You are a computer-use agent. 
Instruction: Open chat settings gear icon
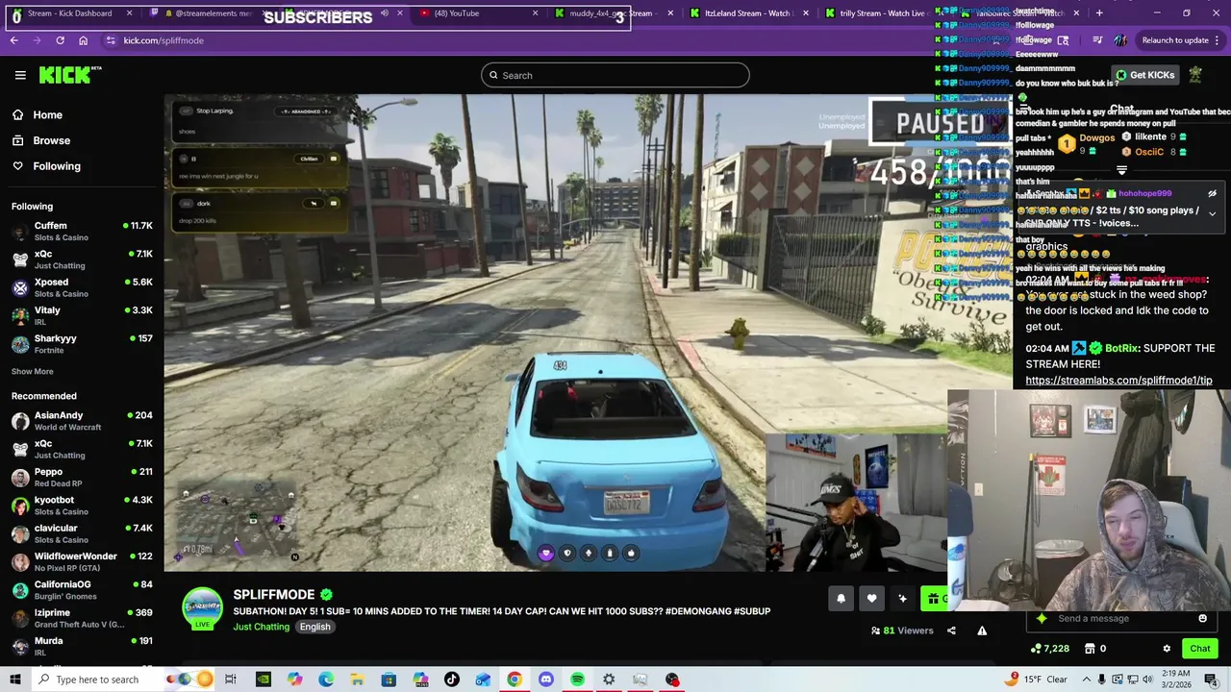pyautogui.click(x=1167, y=649)
